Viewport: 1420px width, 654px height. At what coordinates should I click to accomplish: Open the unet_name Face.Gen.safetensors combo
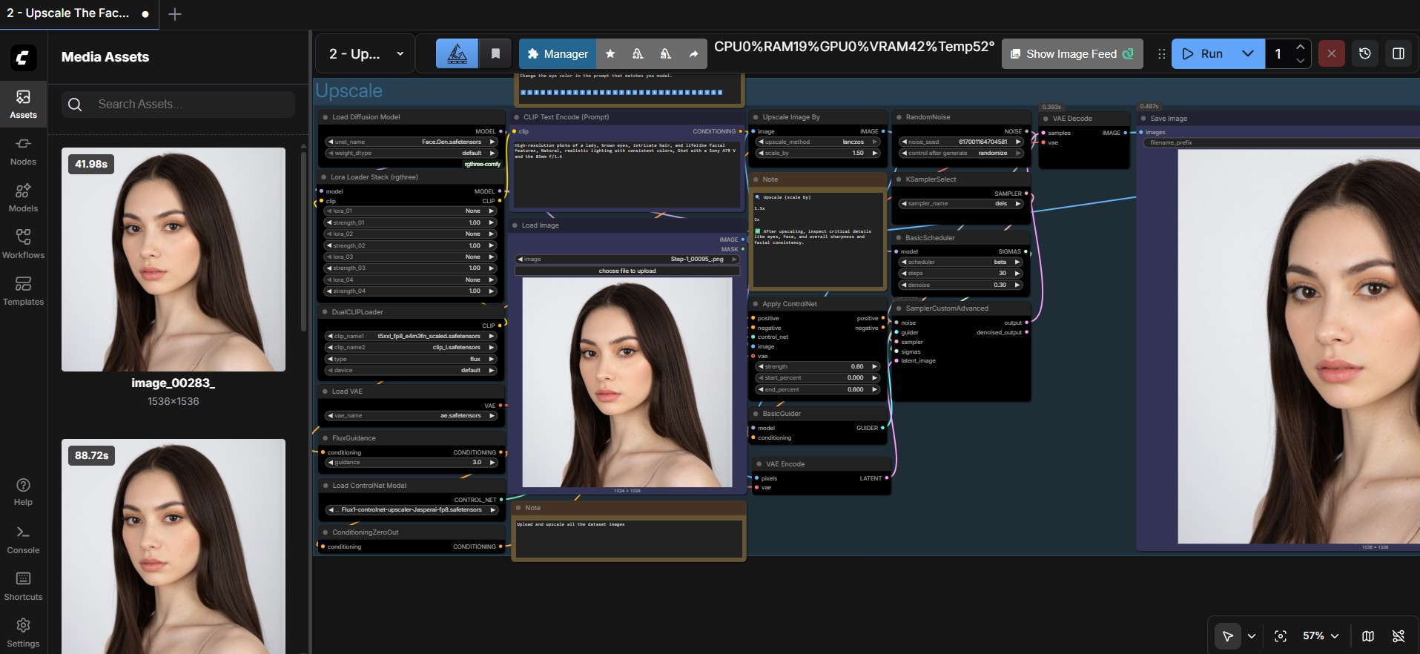pyautogui.click(x=411, y=142)
